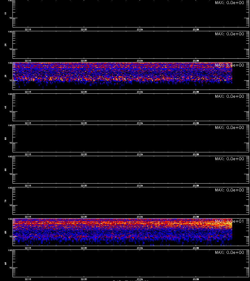Select the '100' y-axis label of panel 9R
Screen dimensions: 250x281
point(10,250)
